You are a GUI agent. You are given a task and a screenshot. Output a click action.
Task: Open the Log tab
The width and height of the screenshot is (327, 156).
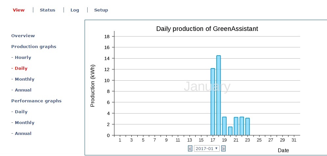click(x=75, y=10)
